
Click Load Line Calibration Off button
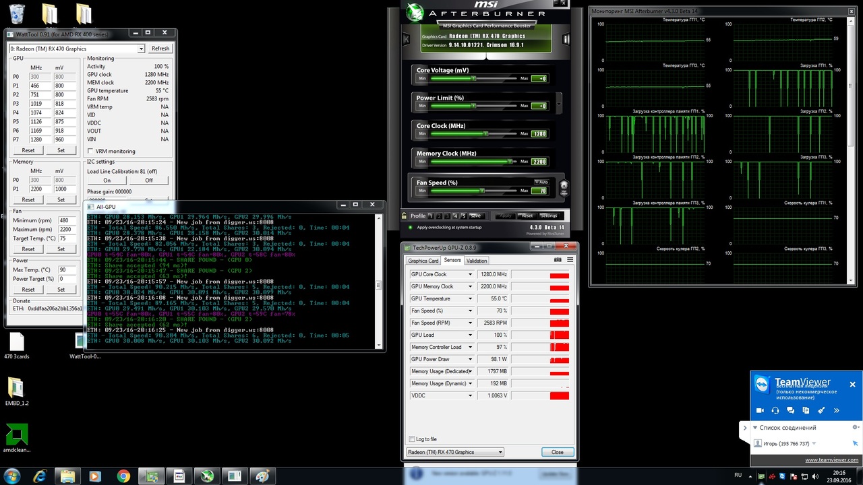click(x=149, y=181)
